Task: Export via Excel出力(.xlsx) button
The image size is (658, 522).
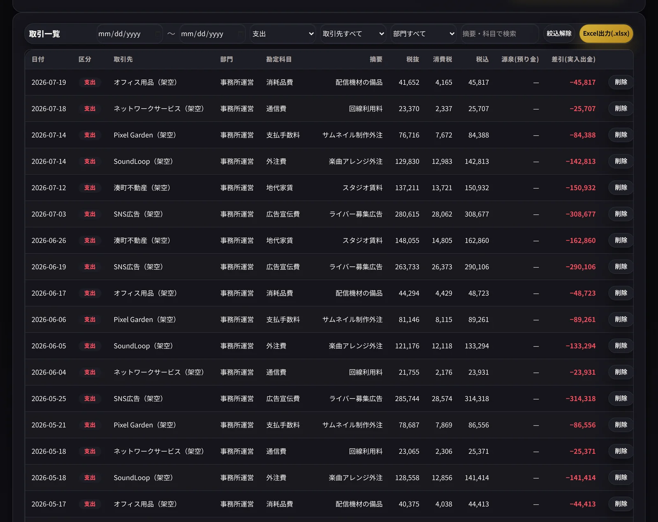Action: pos(606,34)
